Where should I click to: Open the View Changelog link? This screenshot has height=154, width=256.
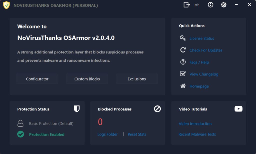tap(204, 74)
